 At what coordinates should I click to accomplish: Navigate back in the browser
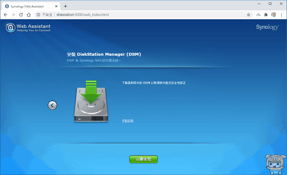(x=5, y=15)
